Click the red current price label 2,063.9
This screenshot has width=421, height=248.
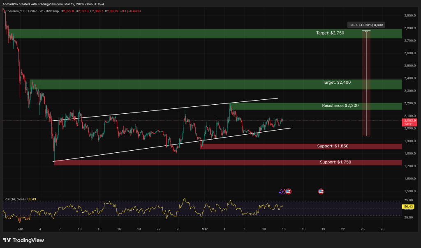pos(409,121)
